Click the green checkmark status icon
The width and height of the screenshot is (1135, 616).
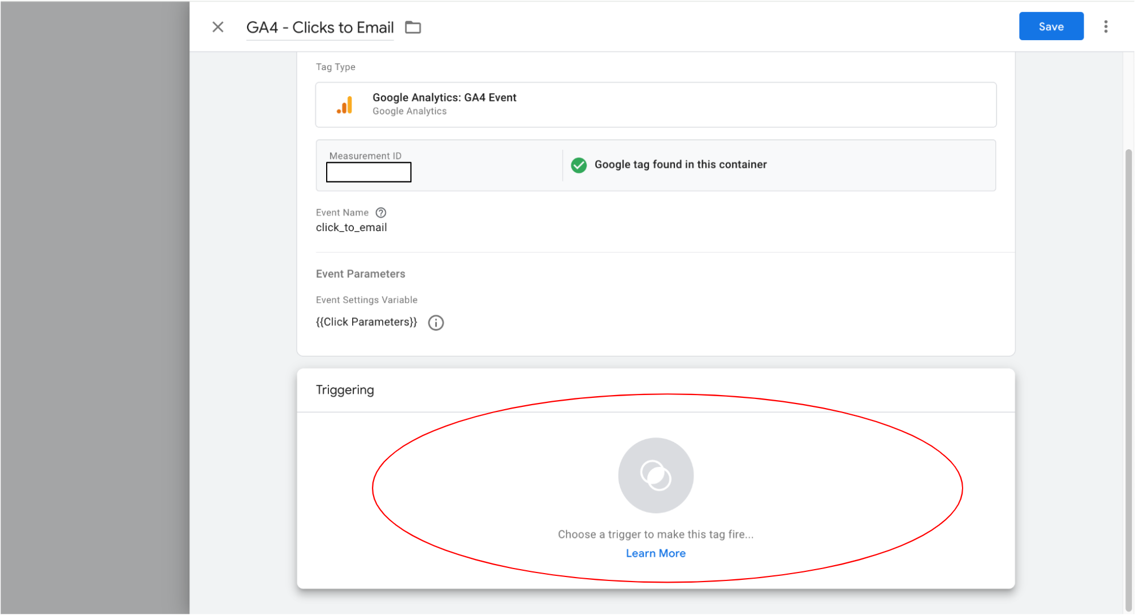pos(579,165)
